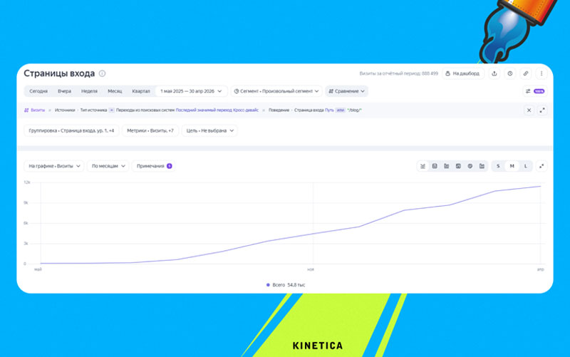Click the или operator chip

[341, 110]
